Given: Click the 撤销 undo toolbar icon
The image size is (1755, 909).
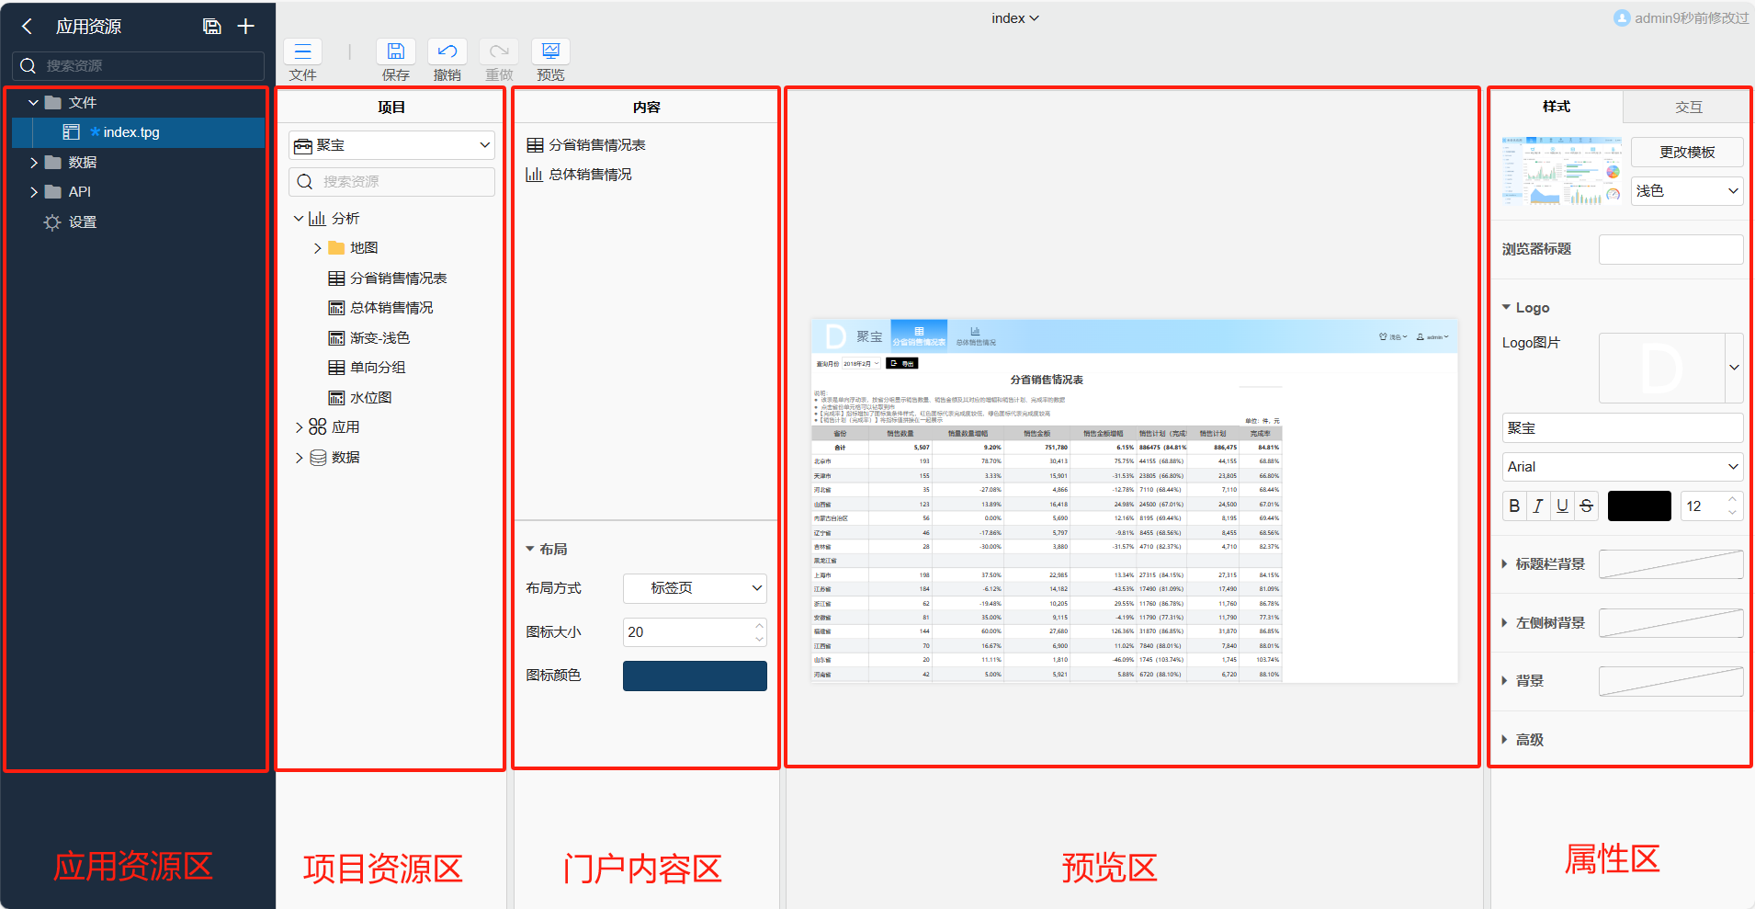Looking at the screenshot, I should click(x=447, y=51).
